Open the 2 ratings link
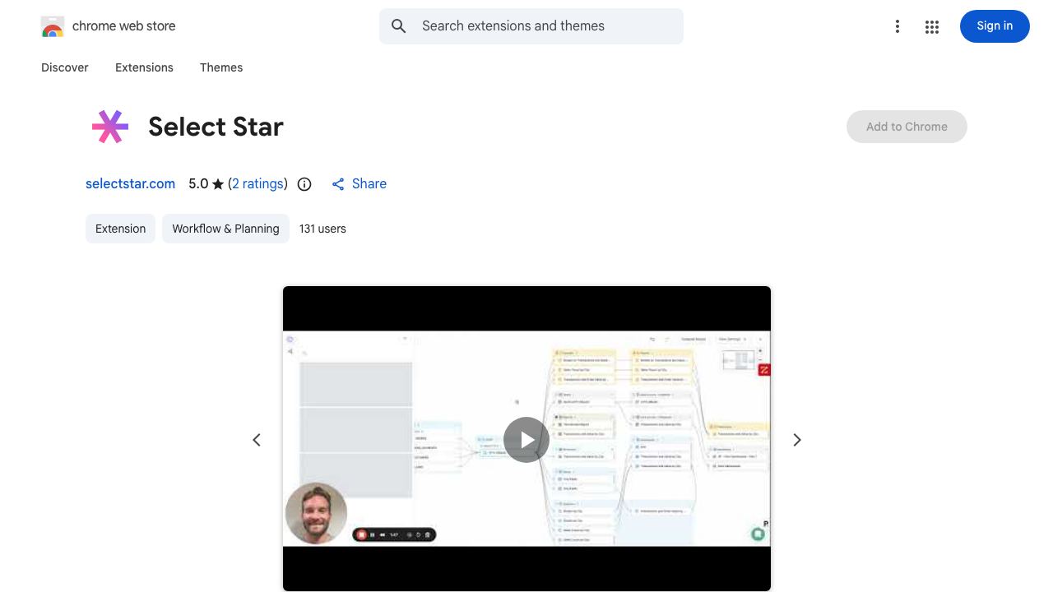This screenshot has width=1053, height=592. (257, 183)
